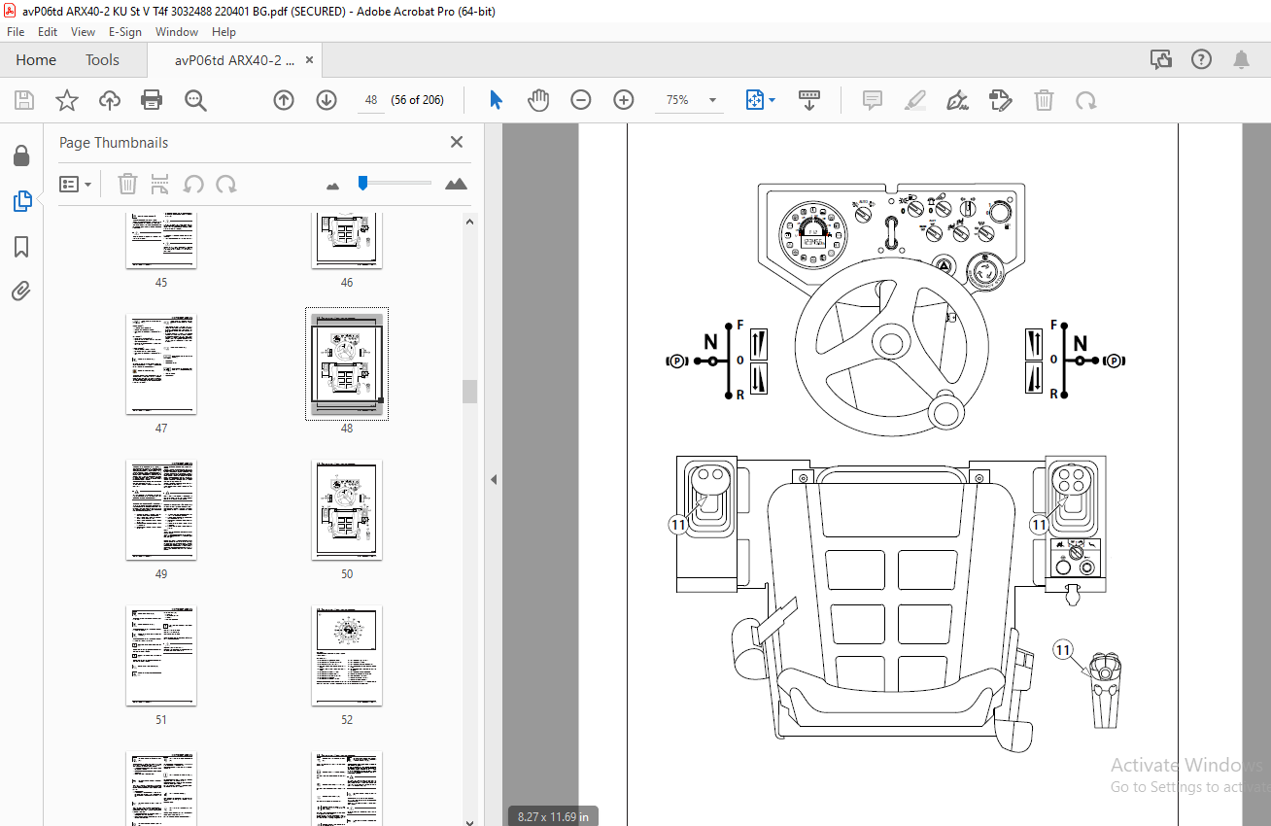Click the page number input field
Screen dimensions: 1271x826
click(x=371, y=100)
